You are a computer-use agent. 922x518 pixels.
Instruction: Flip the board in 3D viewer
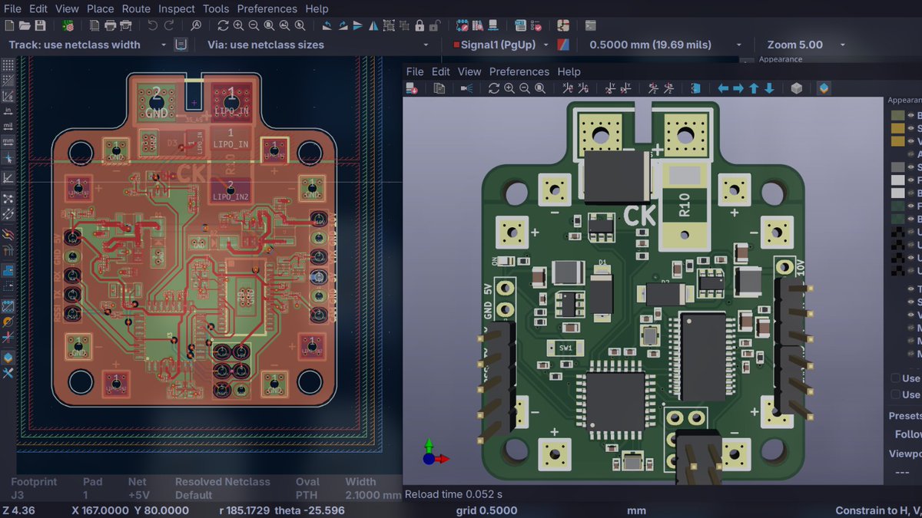tap(696, 88)
